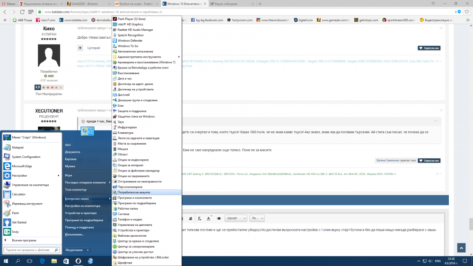Viewport: 473px width, 266px height.
Task: Click Start menu program search field
Action: [31, 250]
